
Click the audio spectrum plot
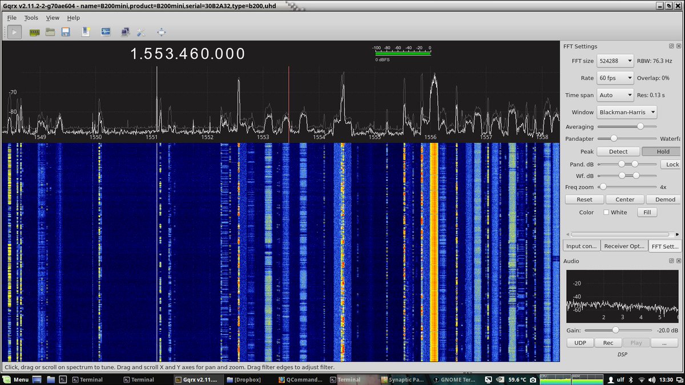622,296
